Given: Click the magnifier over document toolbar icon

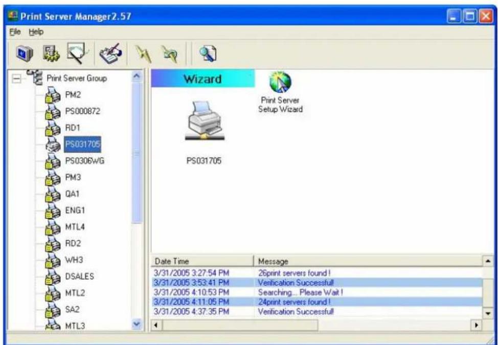Looking at the screenshot, I should click(208, 53).
